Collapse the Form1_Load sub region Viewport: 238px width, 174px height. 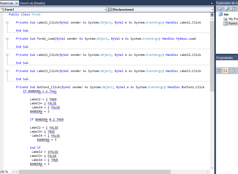pos(7,39)
